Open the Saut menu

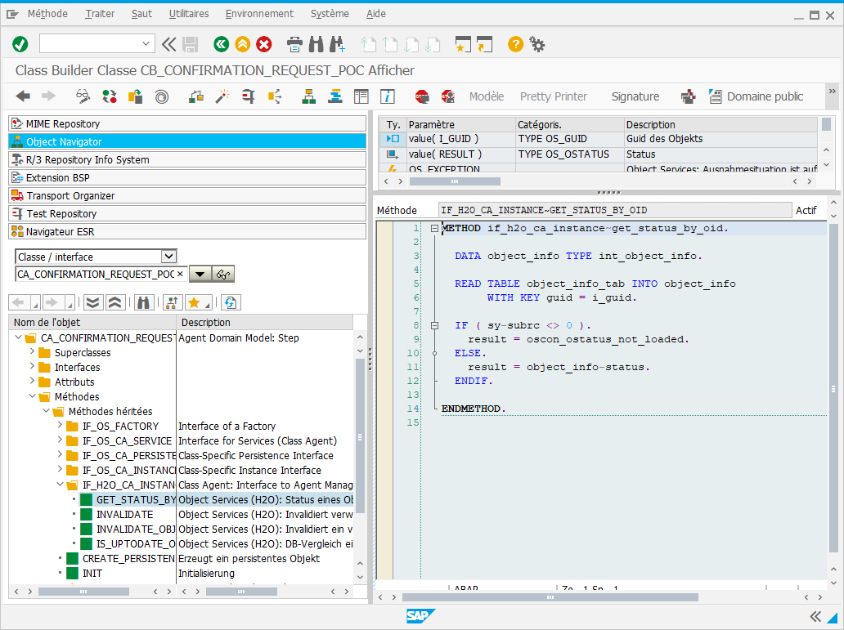pos(141,13)
